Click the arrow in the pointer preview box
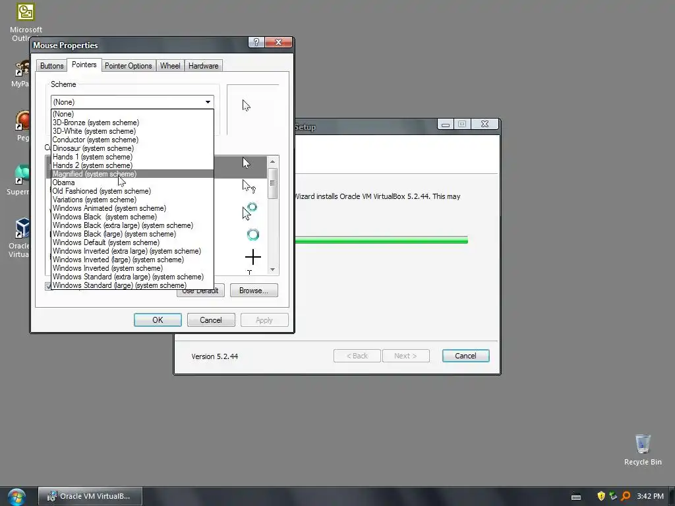 click(x=247, y=105)
